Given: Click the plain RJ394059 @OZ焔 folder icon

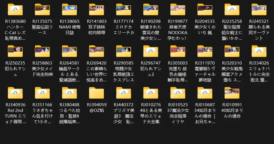Looking at the screenshot, I should point(97,93).
